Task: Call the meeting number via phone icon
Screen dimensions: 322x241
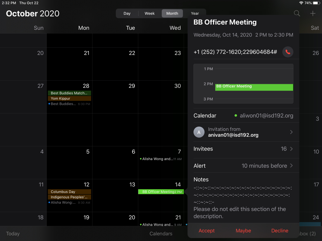Action: point(288,52)
